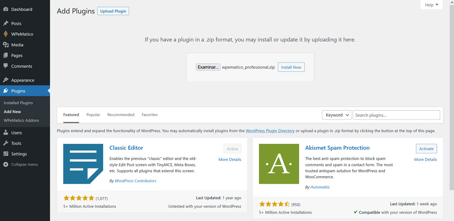Click Install Now button
Viewport: 454px width, 221px height.
point(291,67)
